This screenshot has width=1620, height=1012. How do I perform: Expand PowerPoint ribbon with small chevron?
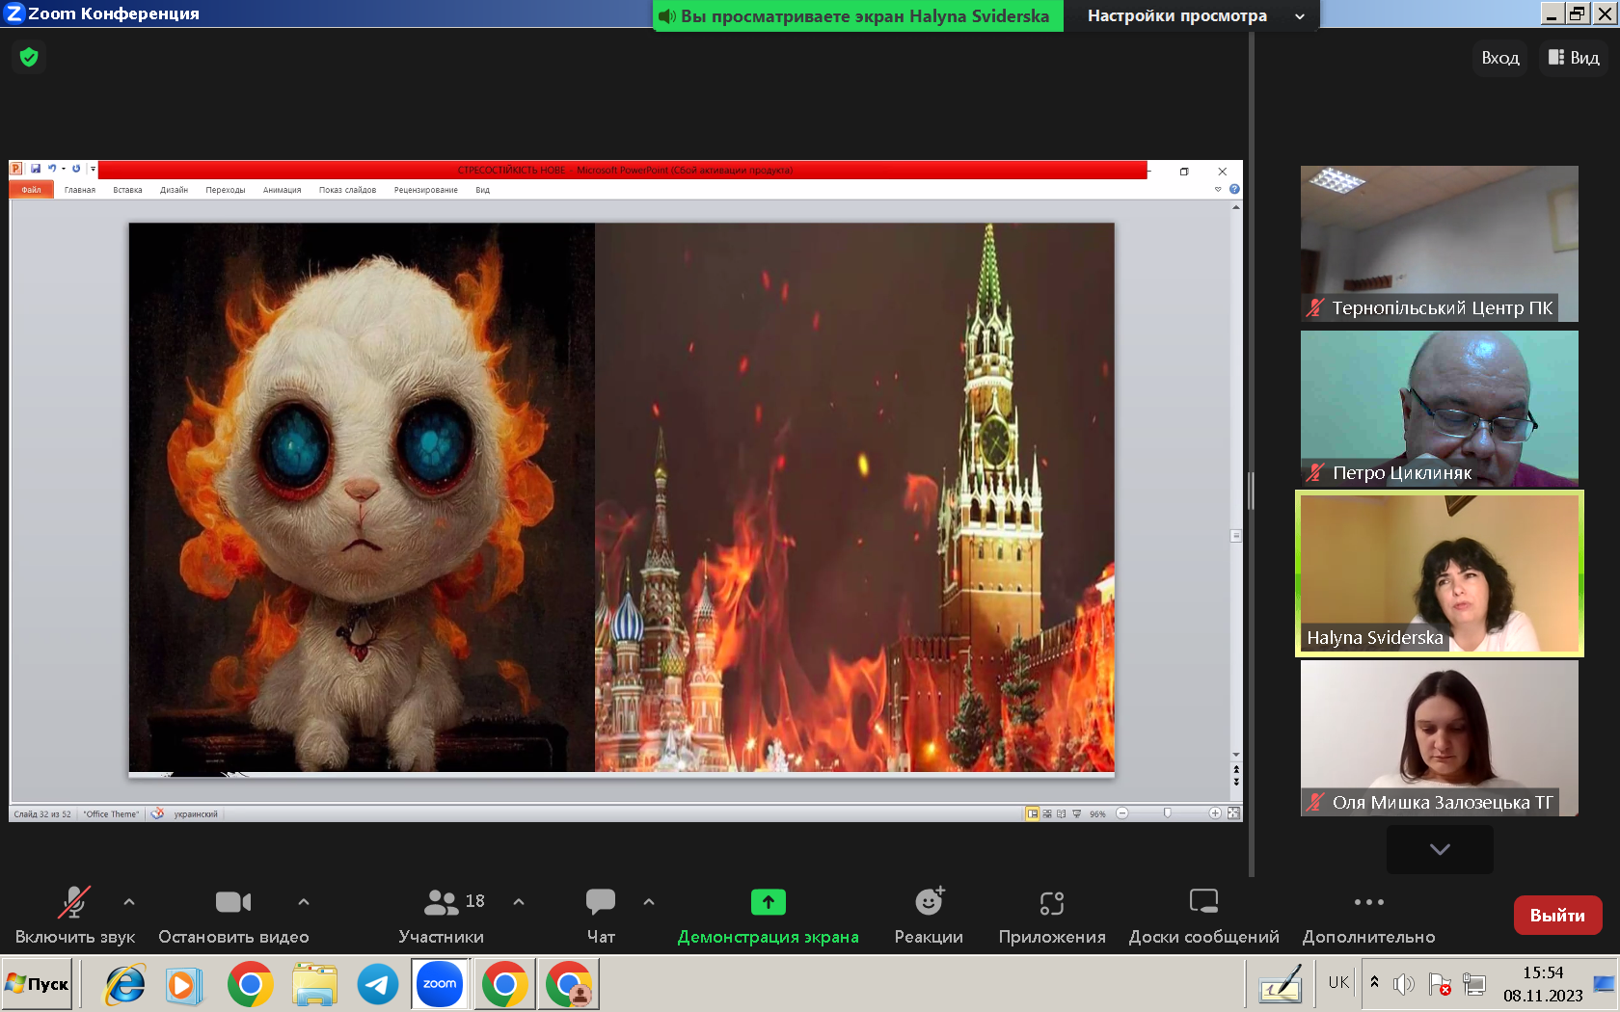pos(1218,190)
